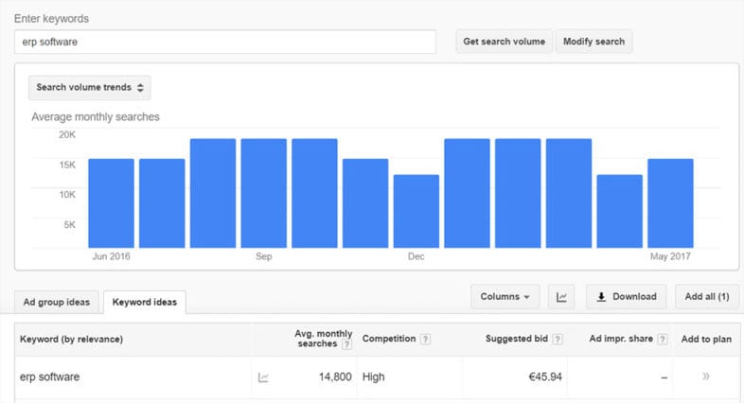Click the Get search volume button

tap(504, 42)
